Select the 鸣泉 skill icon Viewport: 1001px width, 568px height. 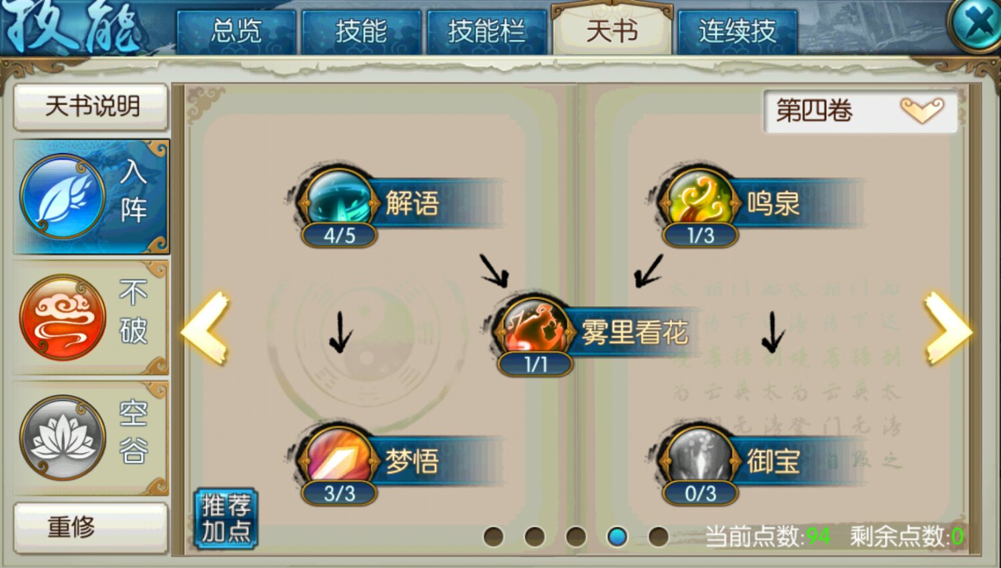tap(699, 200)
